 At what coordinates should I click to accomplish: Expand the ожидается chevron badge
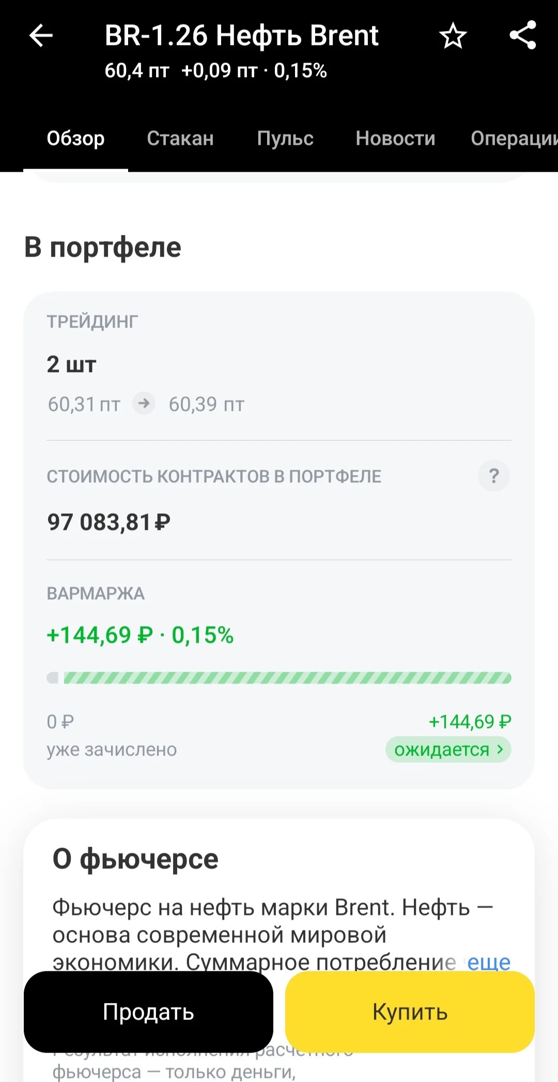point(448,749)
